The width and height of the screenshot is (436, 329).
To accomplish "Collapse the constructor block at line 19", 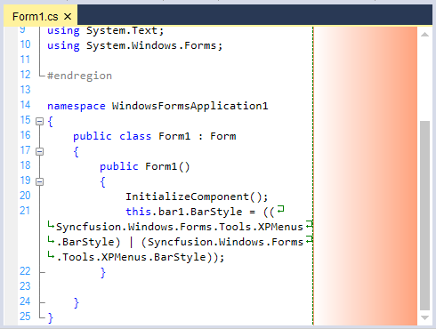I will 39,181.
